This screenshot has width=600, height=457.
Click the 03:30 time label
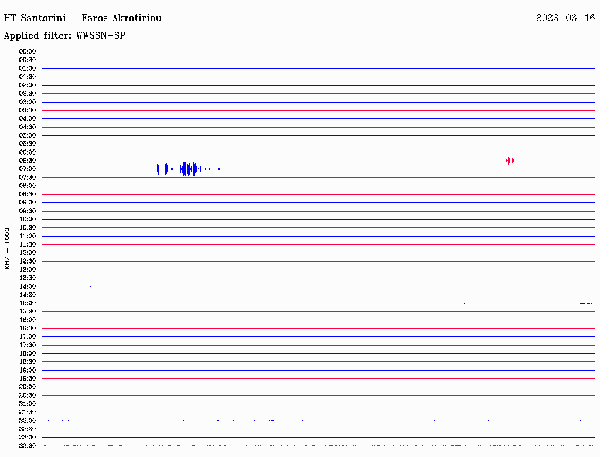tap(28, 110)
